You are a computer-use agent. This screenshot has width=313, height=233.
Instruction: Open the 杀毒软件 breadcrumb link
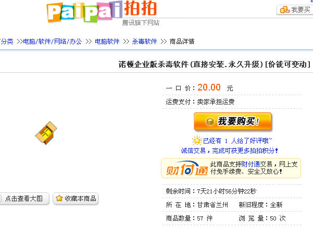pos(144,42)
